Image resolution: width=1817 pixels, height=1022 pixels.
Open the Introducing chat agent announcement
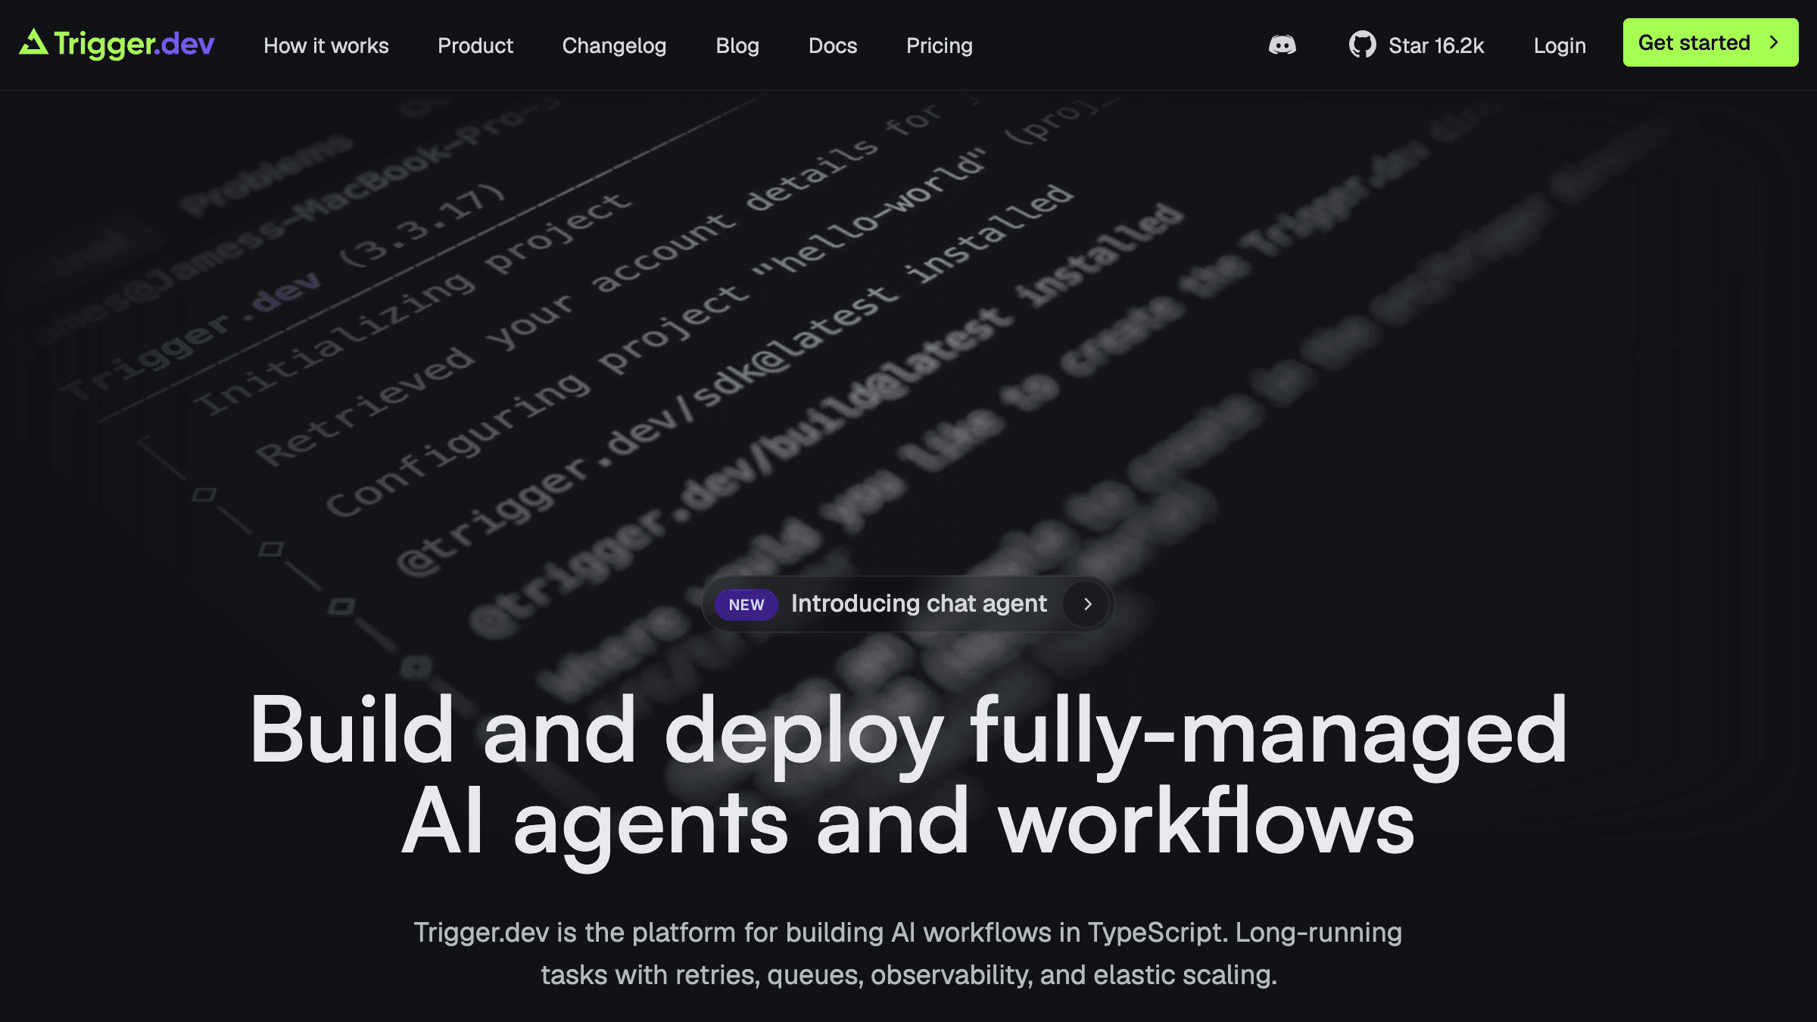[908, 604]
